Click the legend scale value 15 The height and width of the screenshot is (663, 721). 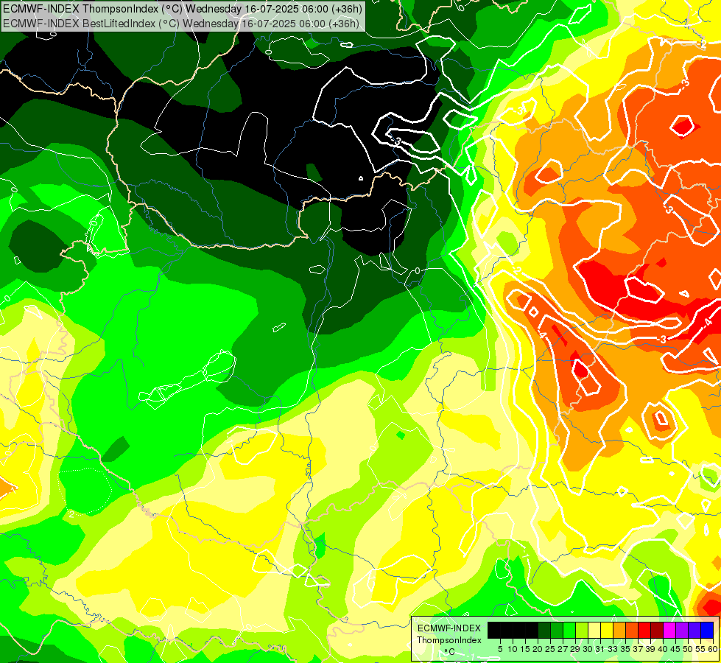point(526,649)
